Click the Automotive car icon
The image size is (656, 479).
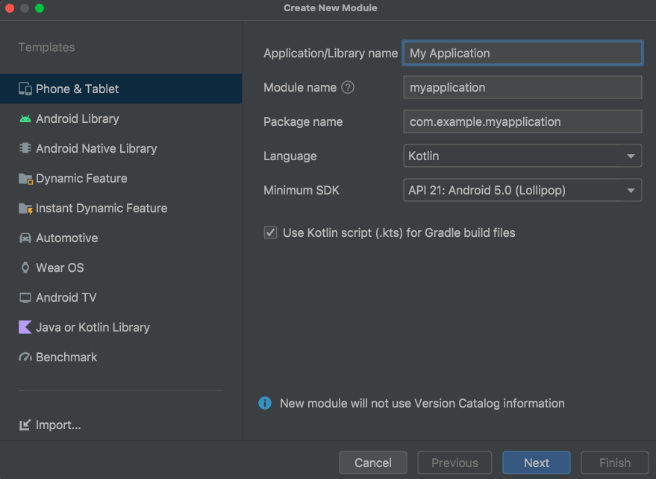(x=25, y=238)
